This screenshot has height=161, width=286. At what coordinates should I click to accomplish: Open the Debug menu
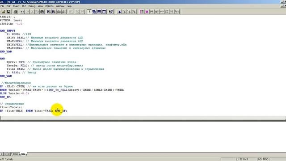[x=32, y=6]
